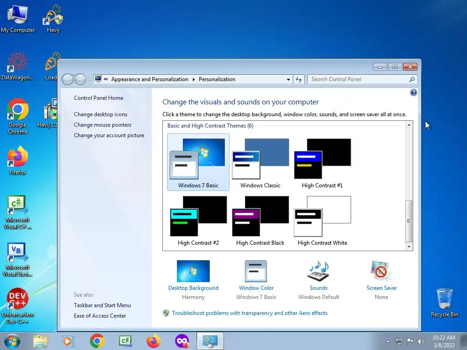Viewport: 467px width, 350px height.
Task: Open Microsoft Visual C# desktop shortcut
Action: (18, 212)
